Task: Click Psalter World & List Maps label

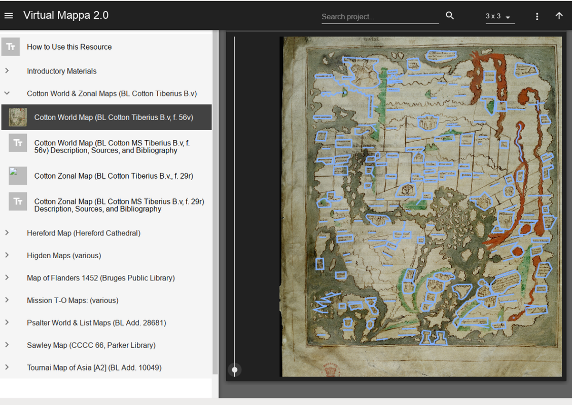Action: [96, 322]
